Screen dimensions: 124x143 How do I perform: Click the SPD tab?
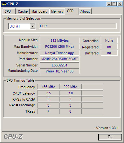pos(72,11)
